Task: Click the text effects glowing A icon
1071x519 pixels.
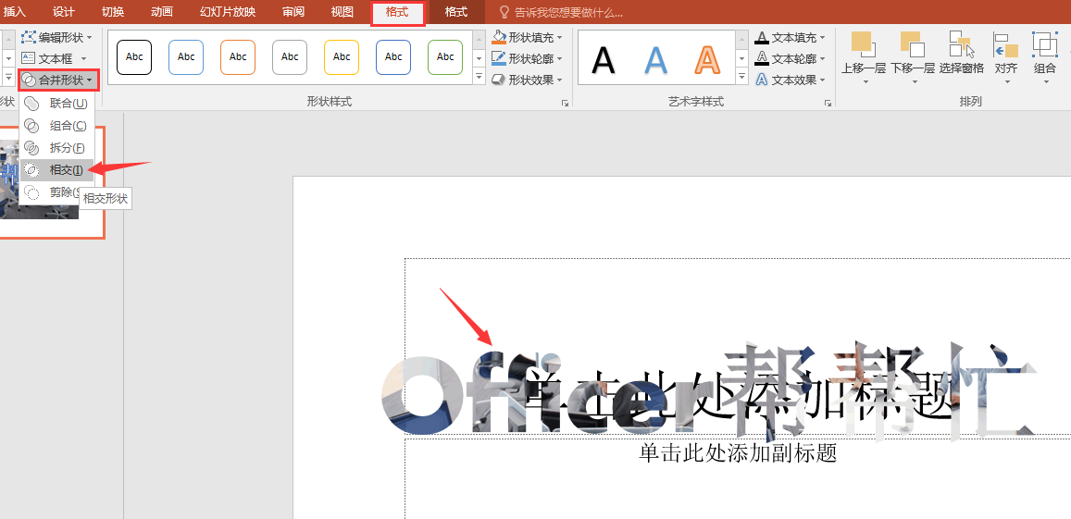Action: pyautogui.click(x=762, y=80)
